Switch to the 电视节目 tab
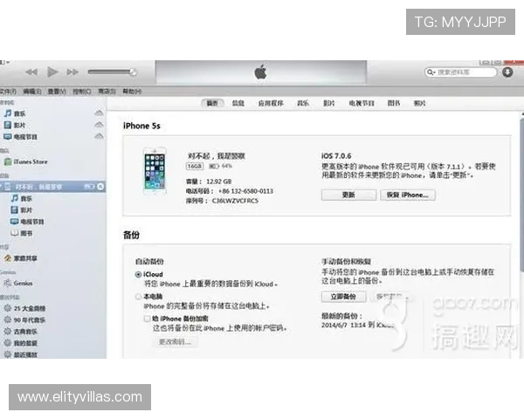The height and width of the screenshot is (419, 524). tap(362, 103)
